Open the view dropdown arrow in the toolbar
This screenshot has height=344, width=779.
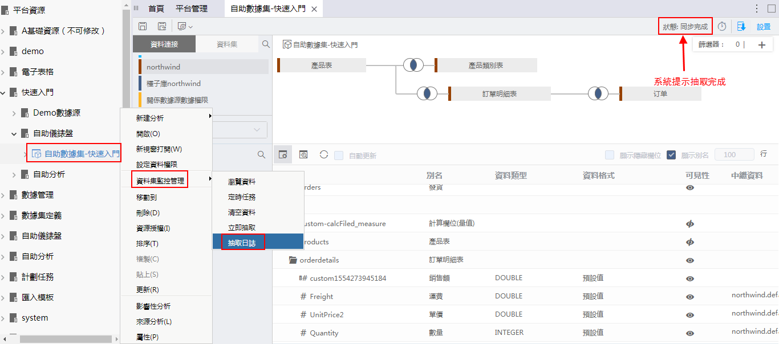(190, 27)
